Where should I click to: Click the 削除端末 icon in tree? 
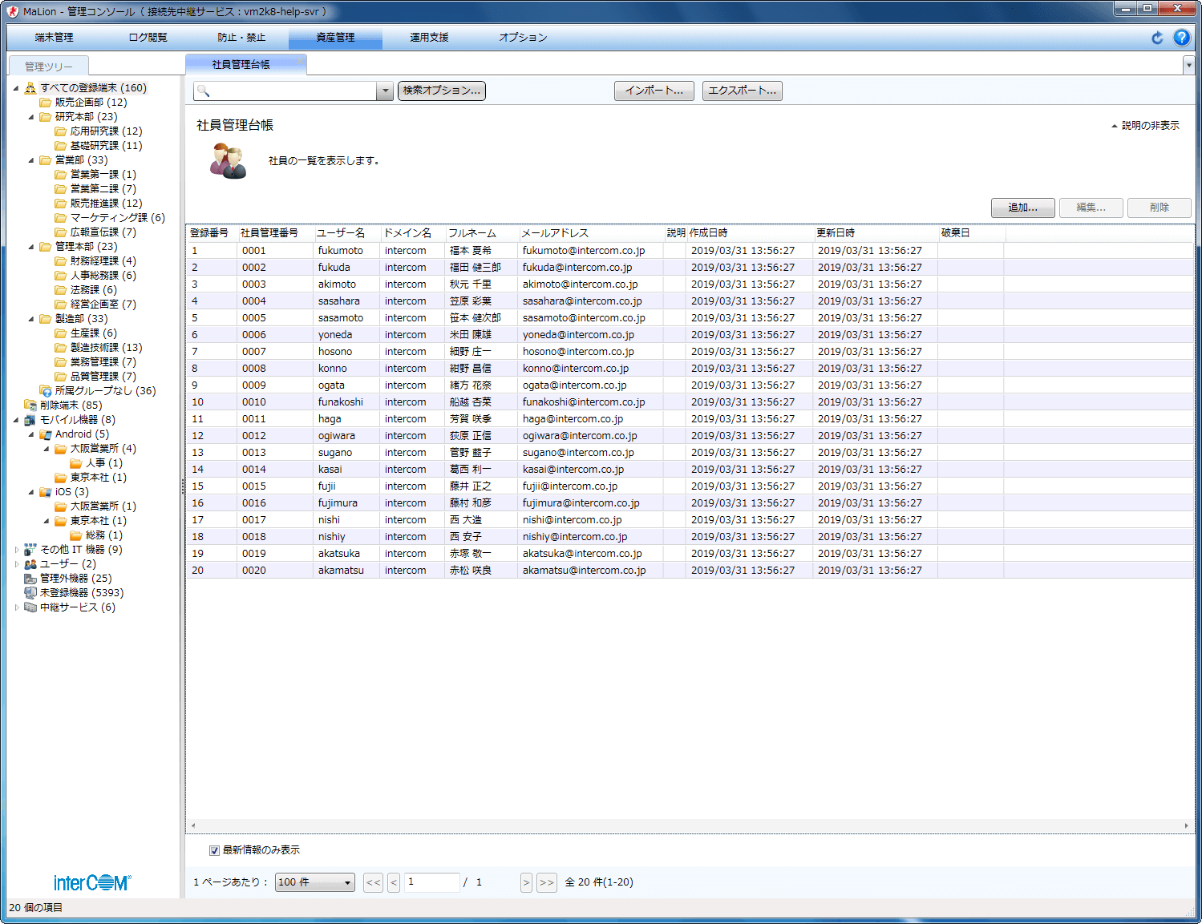pyautogui.click(x=30, y=406)
